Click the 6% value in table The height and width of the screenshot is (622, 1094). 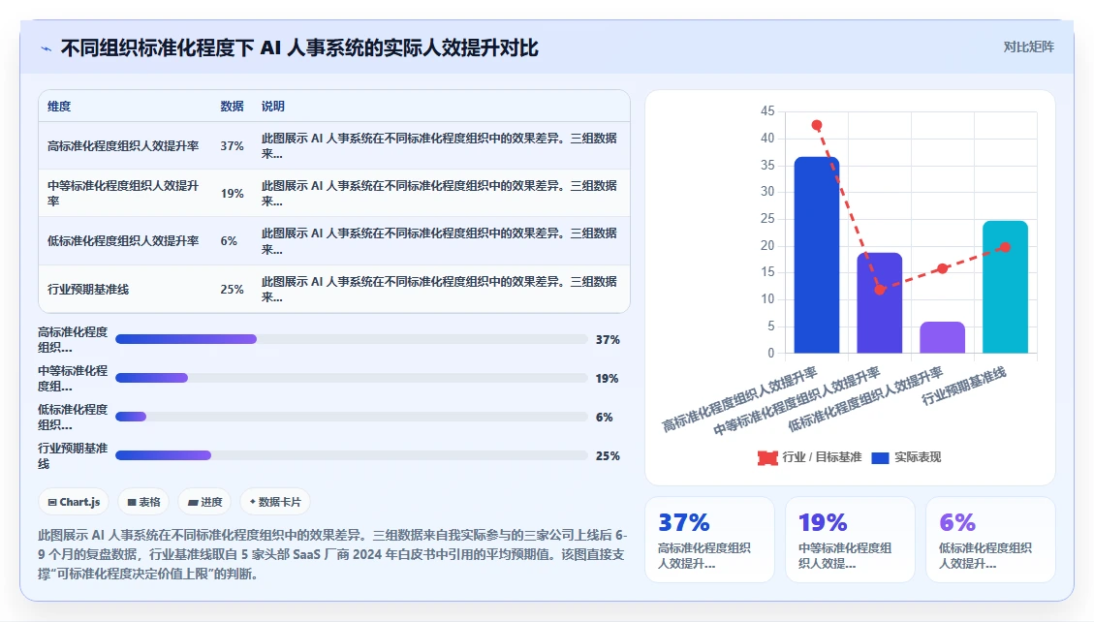tap(229, 240)
